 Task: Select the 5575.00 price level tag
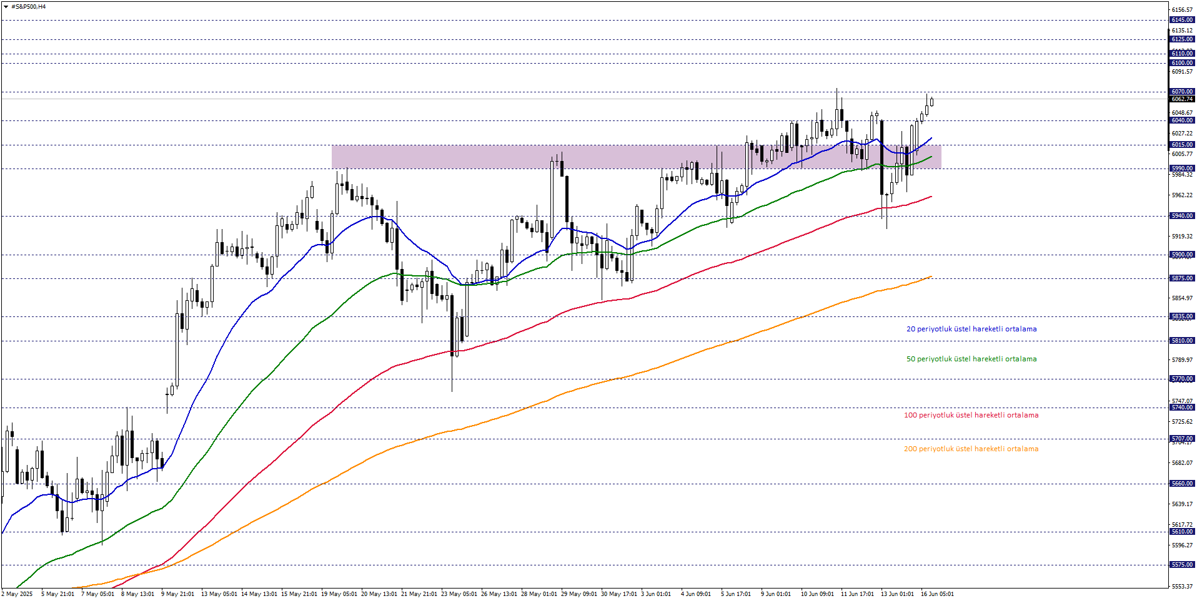[x=1182, y=565]
